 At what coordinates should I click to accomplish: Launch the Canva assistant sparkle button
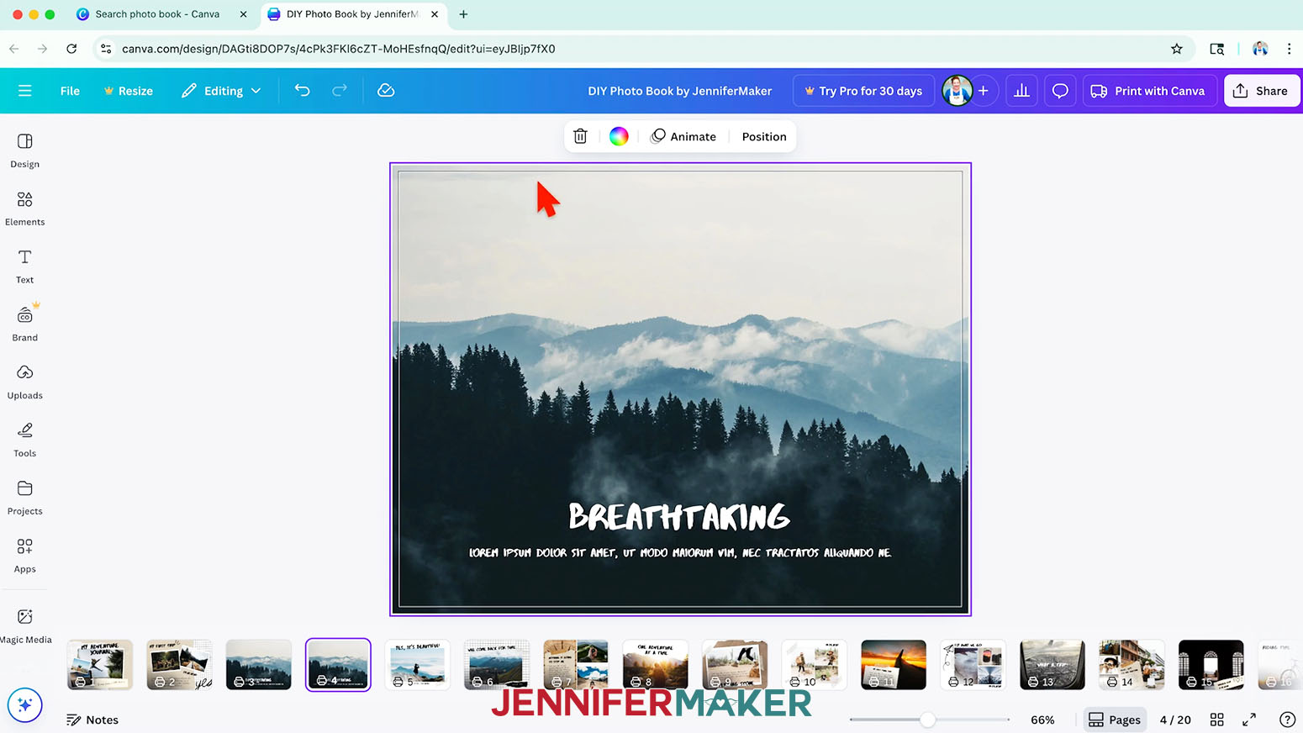click(x=24, y=705)
